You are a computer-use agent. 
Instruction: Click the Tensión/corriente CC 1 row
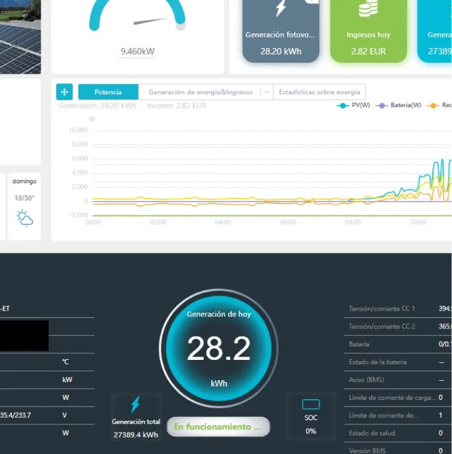pos(397,309)
